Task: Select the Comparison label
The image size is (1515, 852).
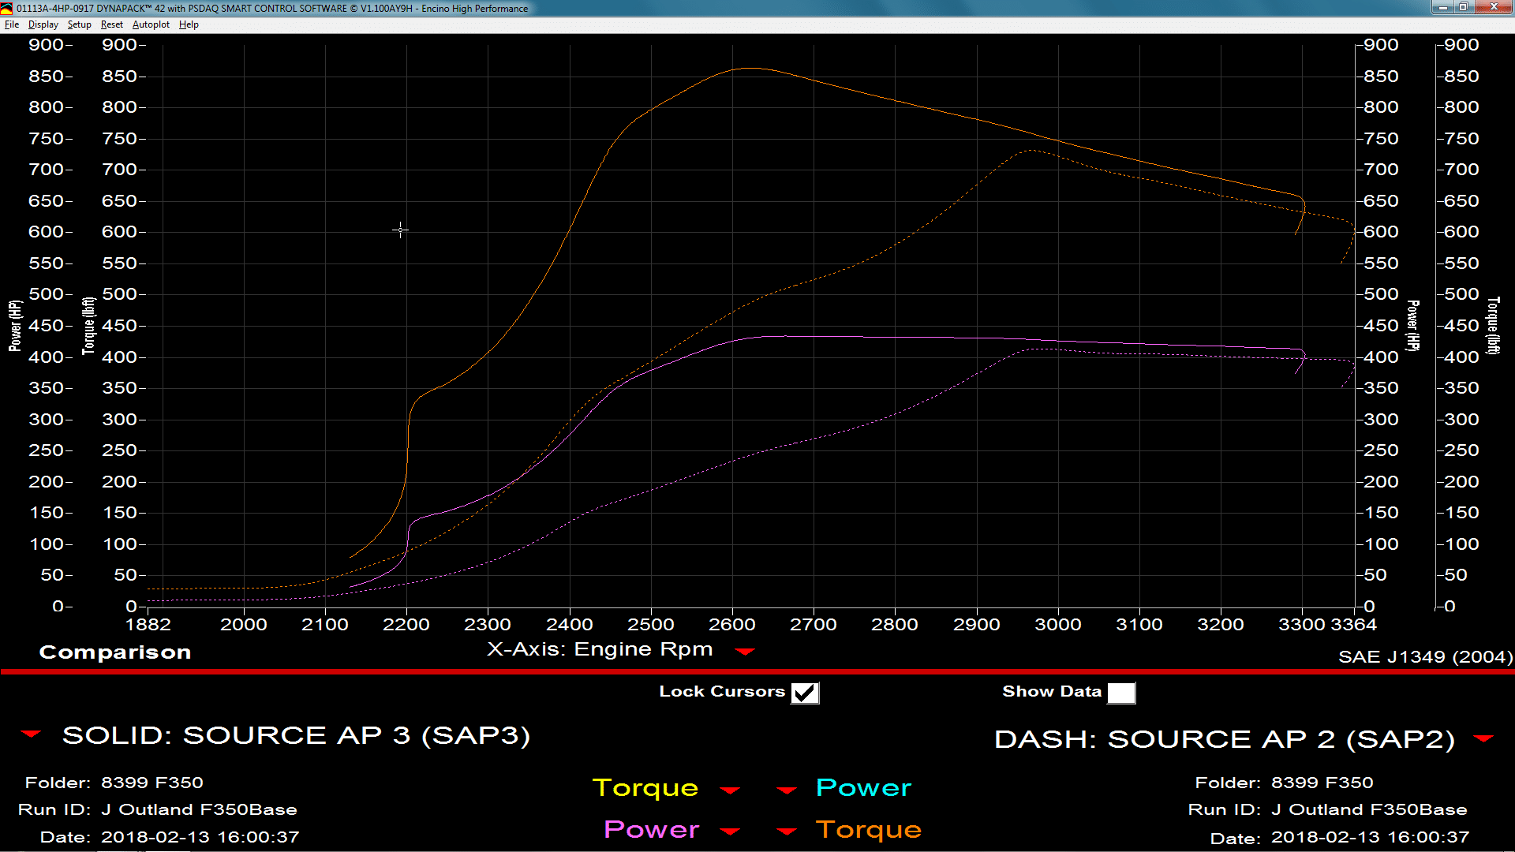Action: point(114,652)
